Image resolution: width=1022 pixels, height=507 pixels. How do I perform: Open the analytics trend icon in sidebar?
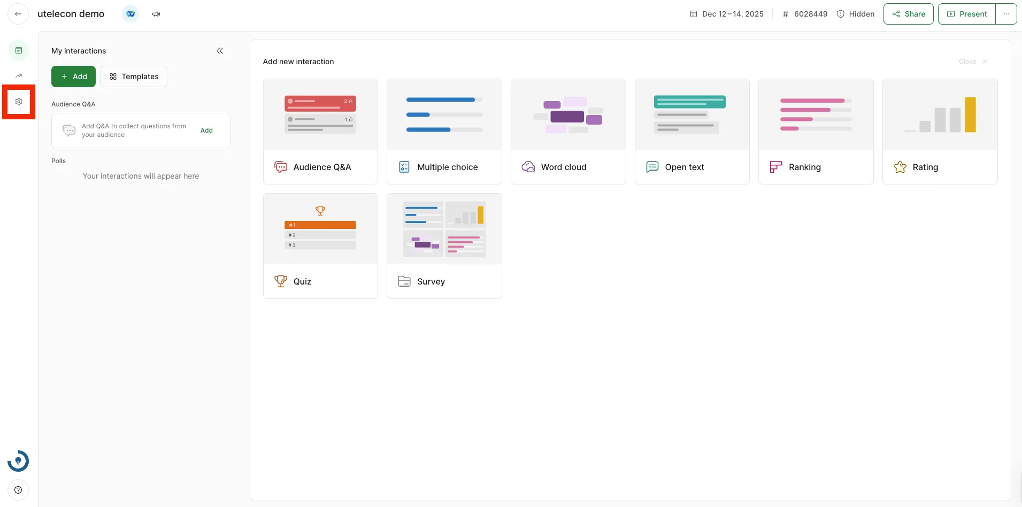(x=19, y=76)
